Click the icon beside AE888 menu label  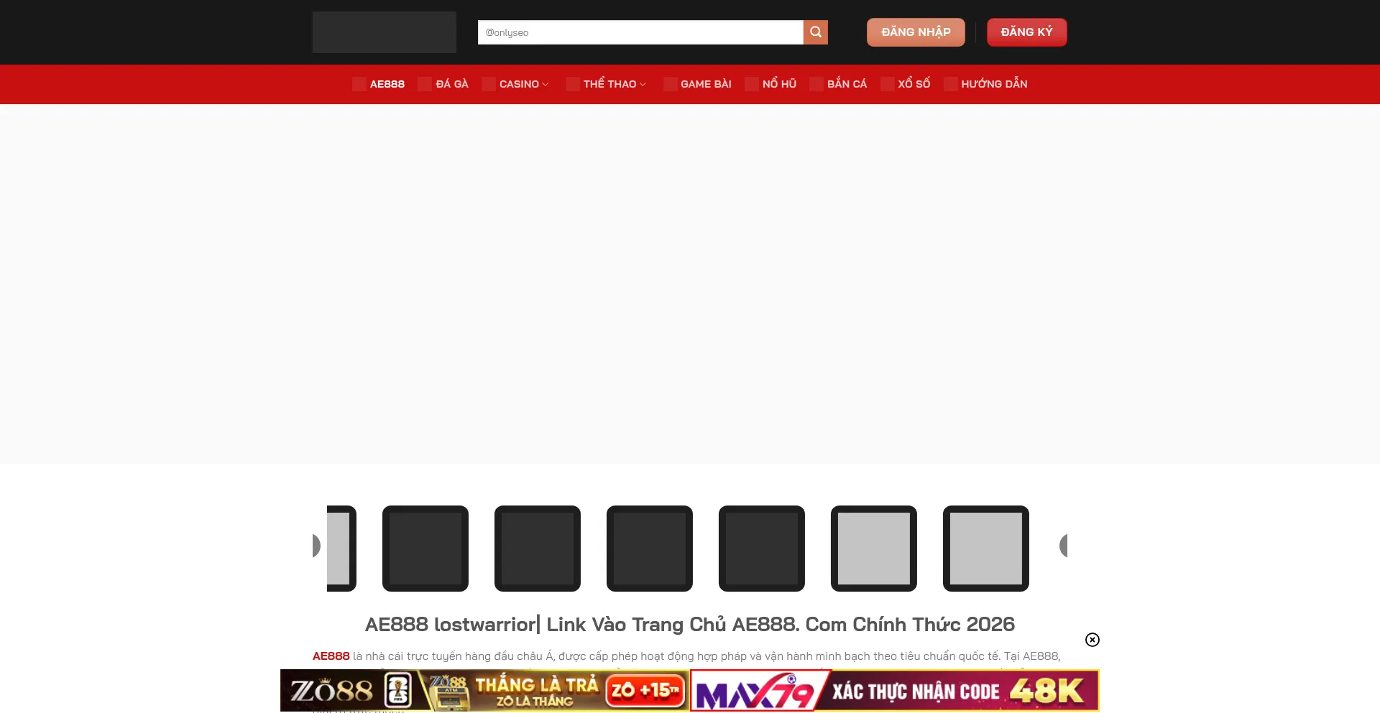(359, 84)
